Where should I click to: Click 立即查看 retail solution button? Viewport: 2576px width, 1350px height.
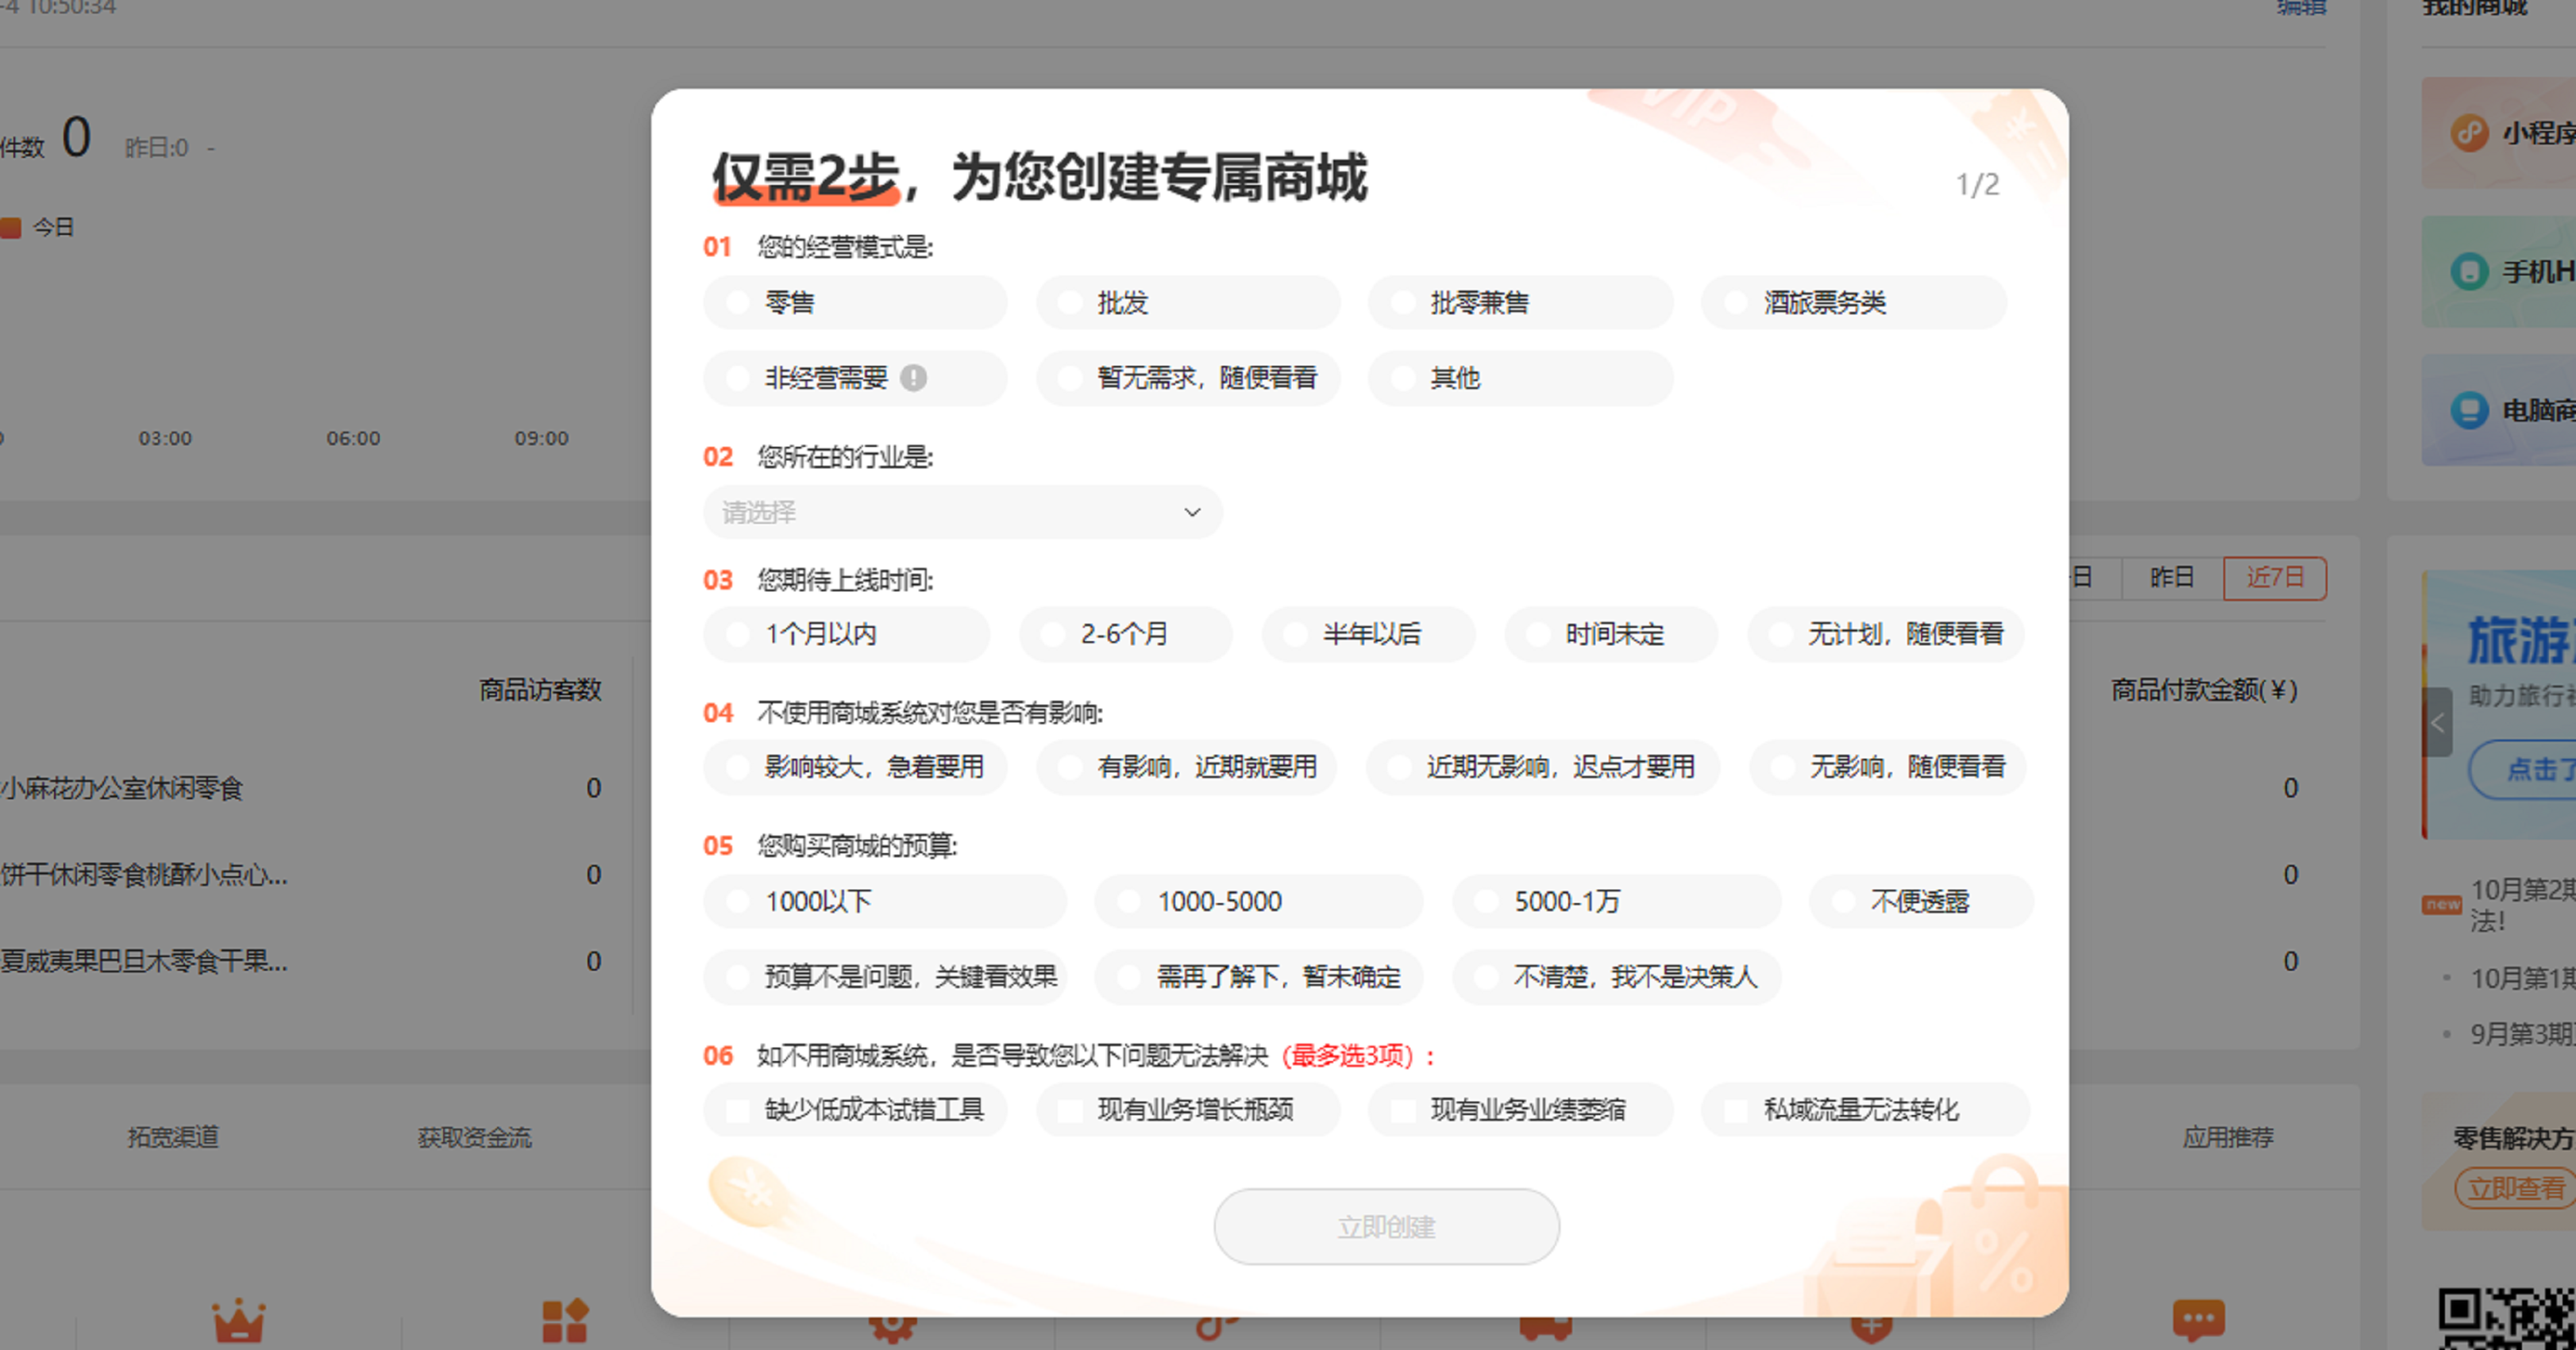click(x=2515, y=1189)
